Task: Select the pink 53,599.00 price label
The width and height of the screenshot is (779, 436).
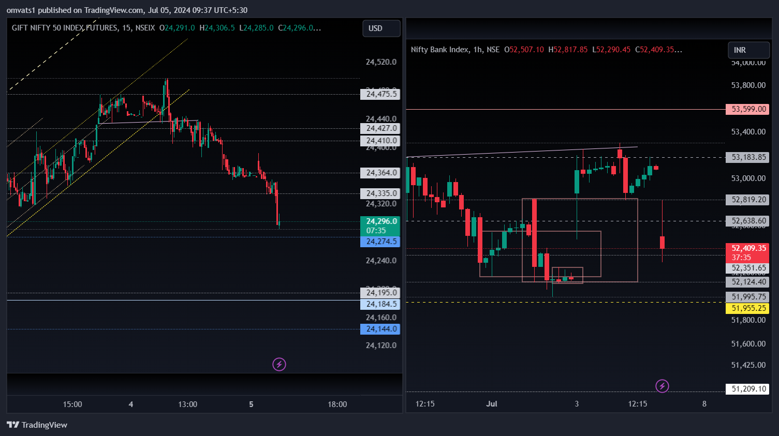Action: pos(747,109)
